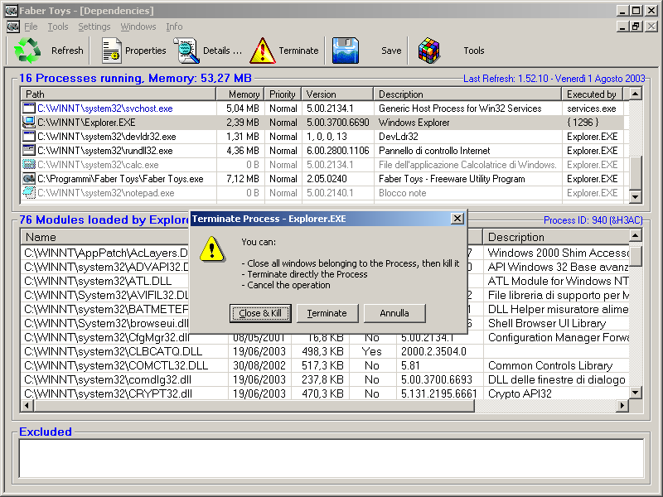Click the warning-sign Terminate toolbar icon
Screen dimensions: 663x497
263,51
